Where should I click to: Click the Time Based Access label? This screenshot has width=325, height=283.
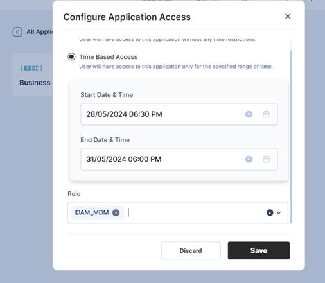tap(109, 57)
